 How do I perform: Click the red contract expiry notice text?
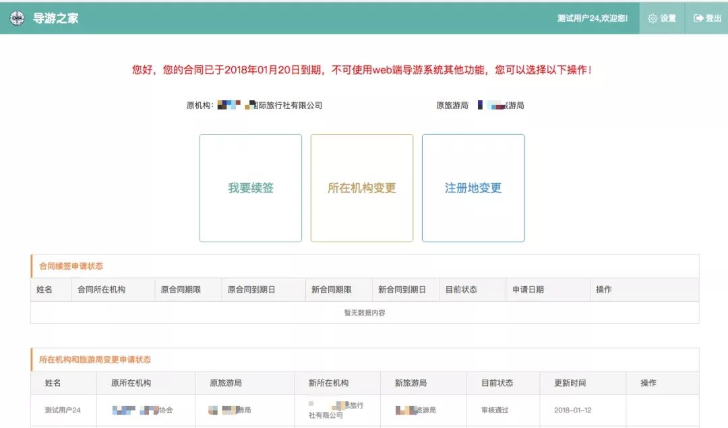point(364,67)
